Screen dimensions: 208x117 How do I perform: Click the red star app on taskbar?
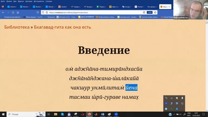pyautogui.click(x=83, y=114)
